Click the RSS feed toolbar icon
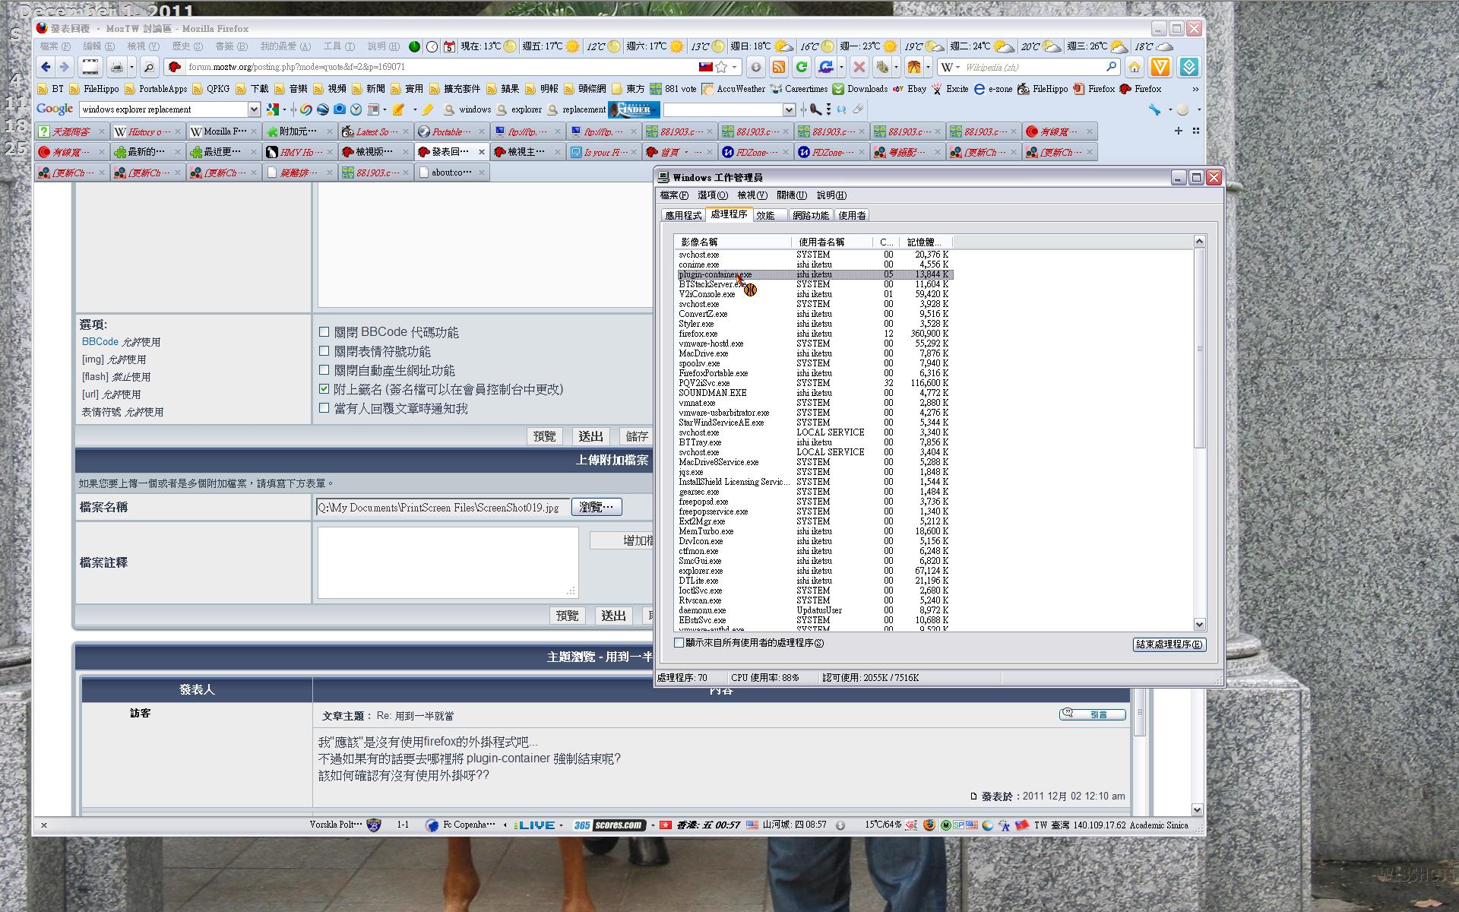The width and height of the screenshot is (1459, 912). (x=778, y=68)
